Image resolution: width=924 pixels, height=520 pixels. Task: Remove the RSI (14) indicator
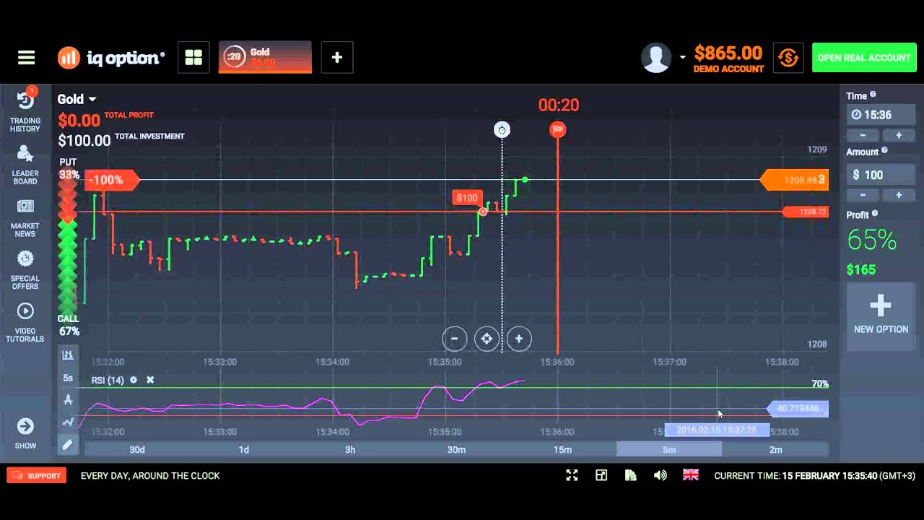point(150,380)
